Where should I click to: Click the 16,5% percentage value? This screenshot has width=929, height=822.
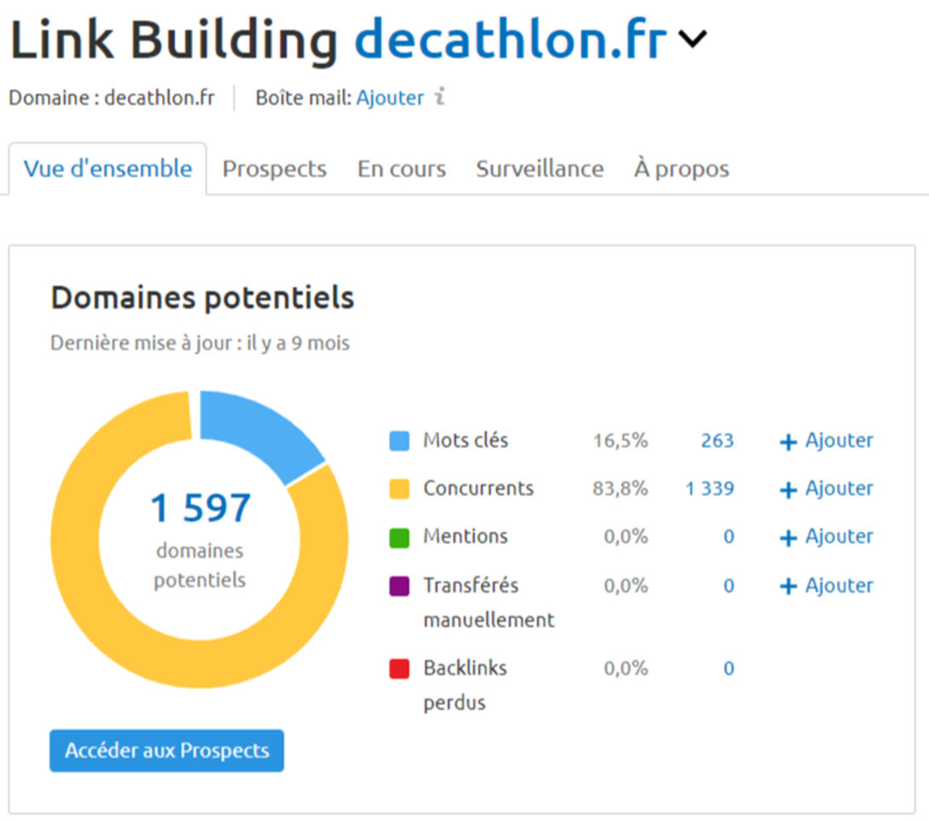pos(620,441)
